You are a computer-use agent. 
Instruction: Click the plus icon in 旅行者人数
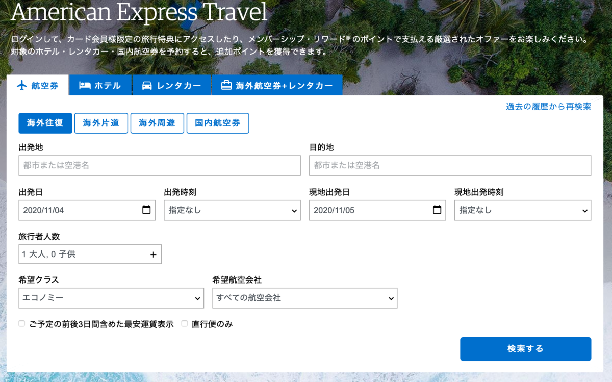[154, 254]
